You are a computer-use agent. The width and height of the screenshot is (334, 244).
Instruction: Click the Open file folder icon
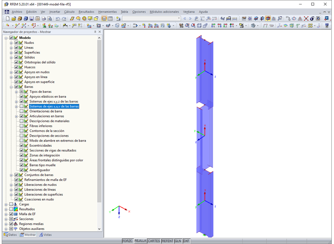[14, 19]
